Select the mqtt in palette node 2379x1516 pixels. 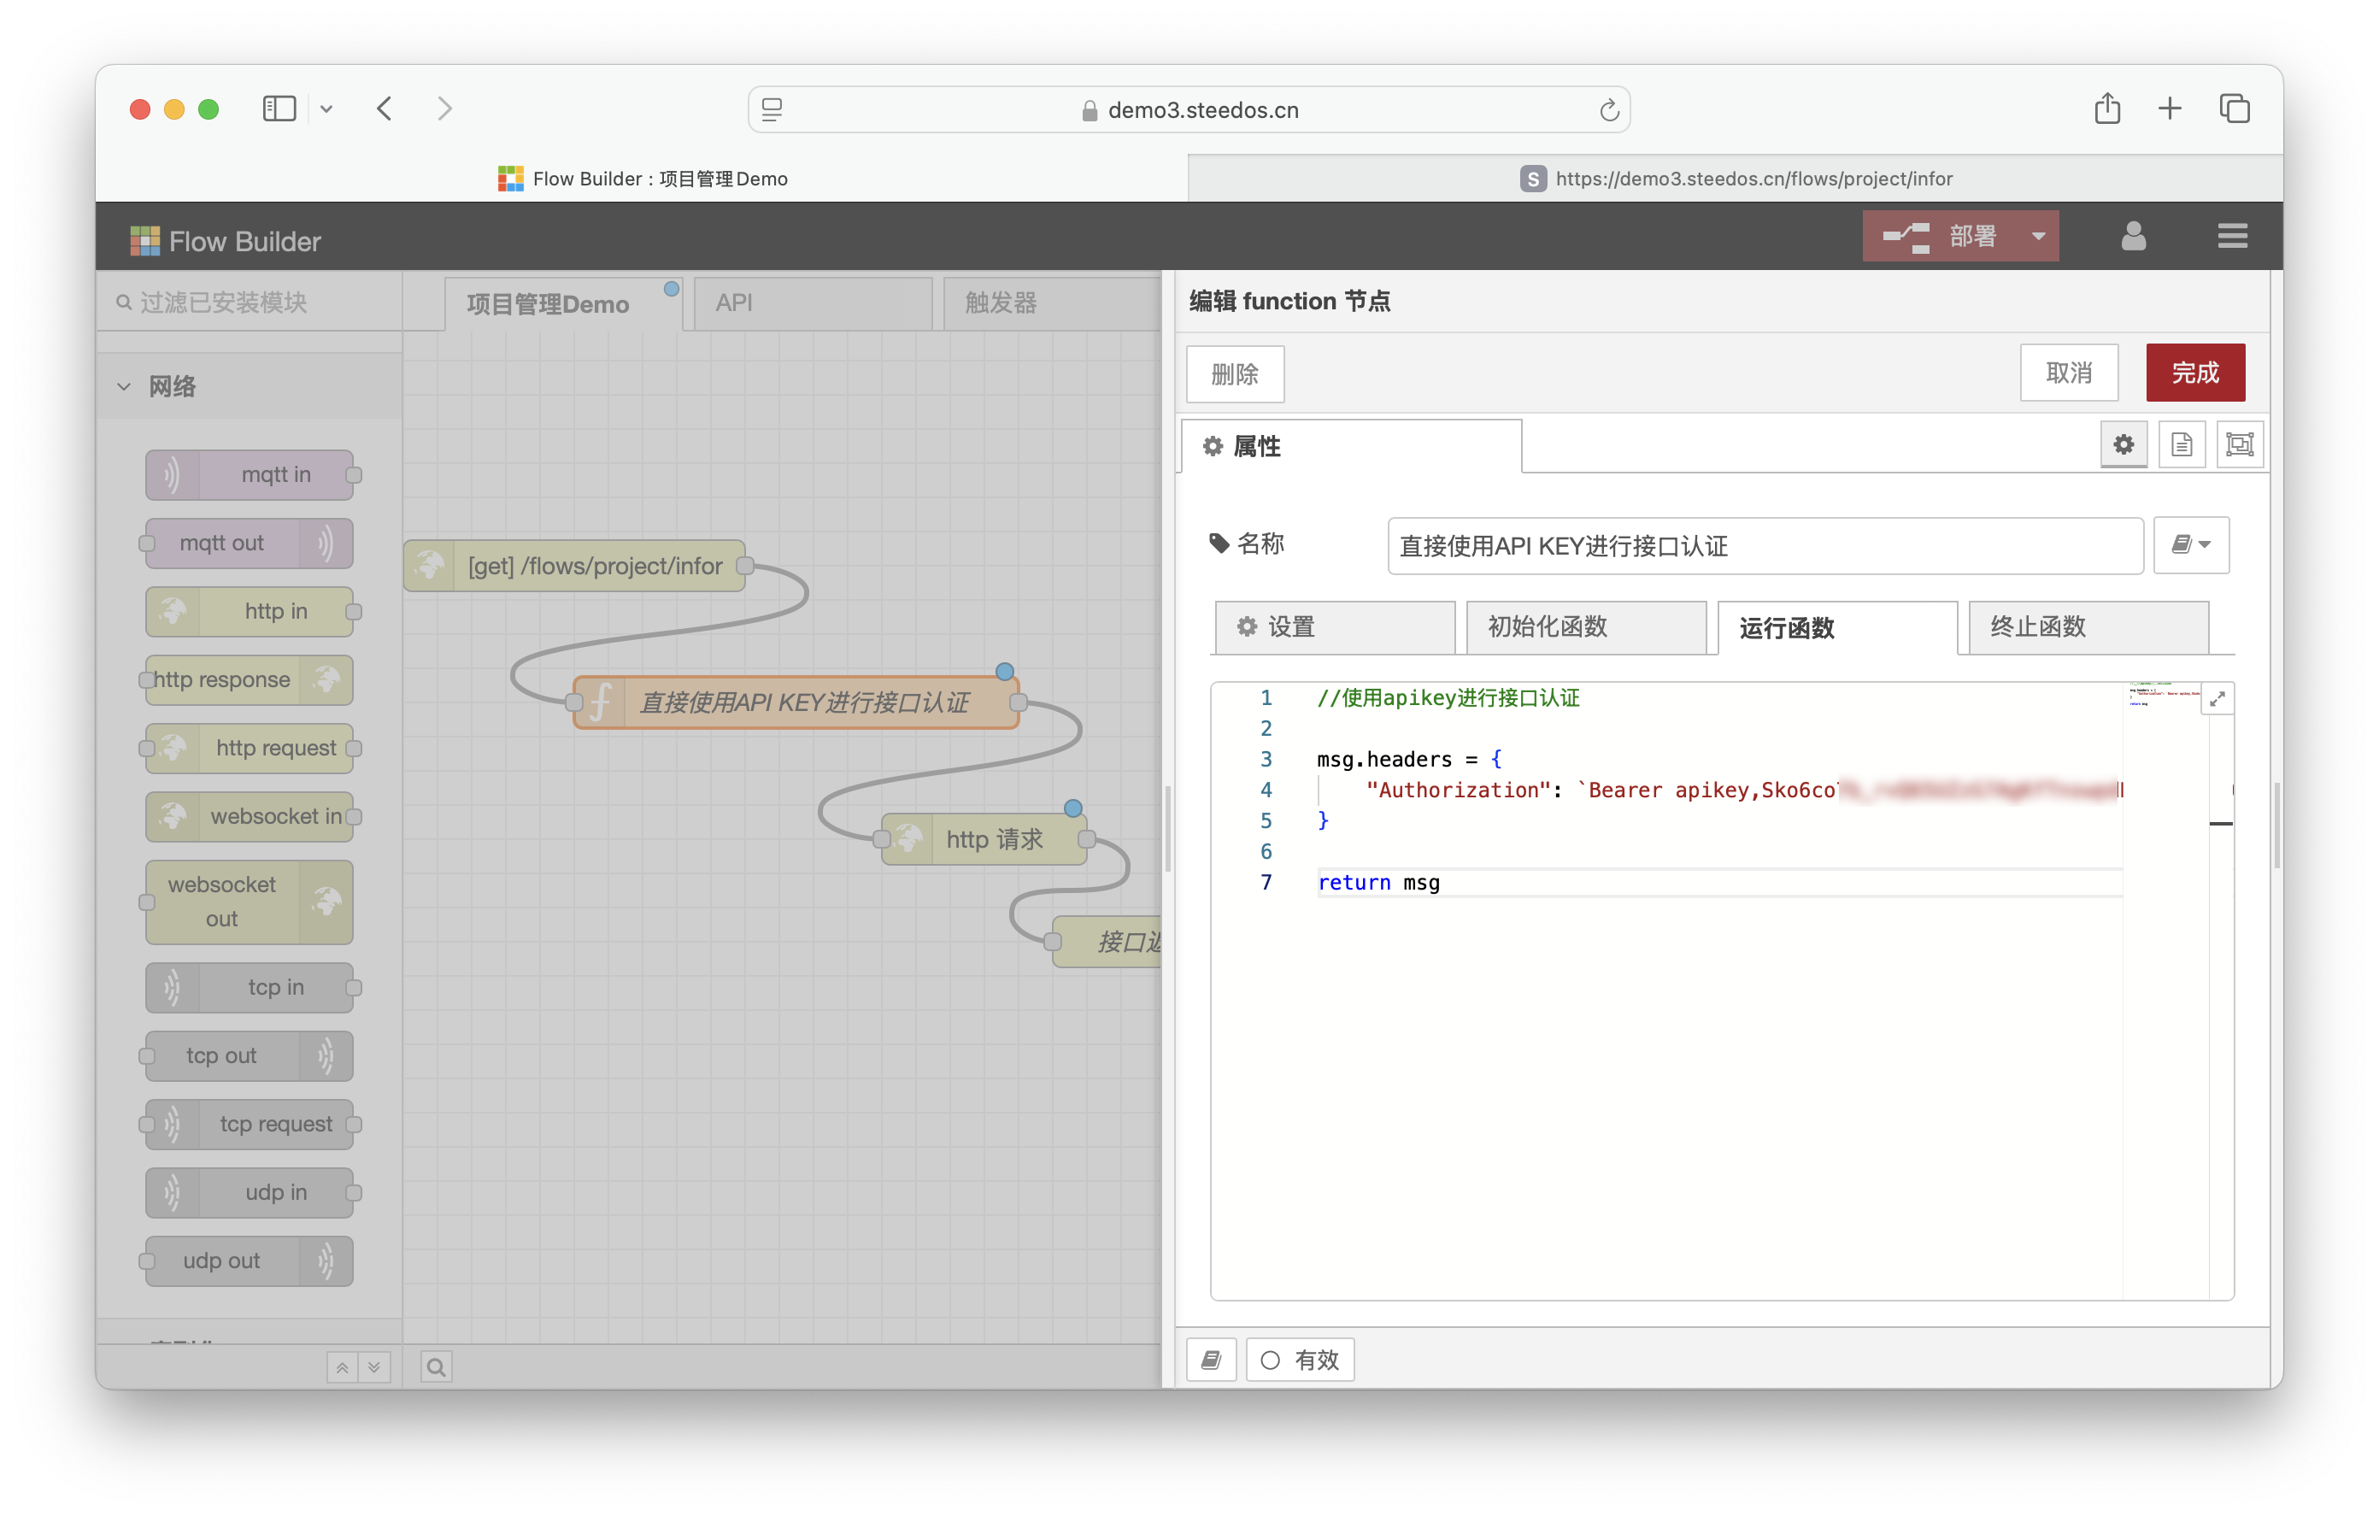tap(249, 474)
